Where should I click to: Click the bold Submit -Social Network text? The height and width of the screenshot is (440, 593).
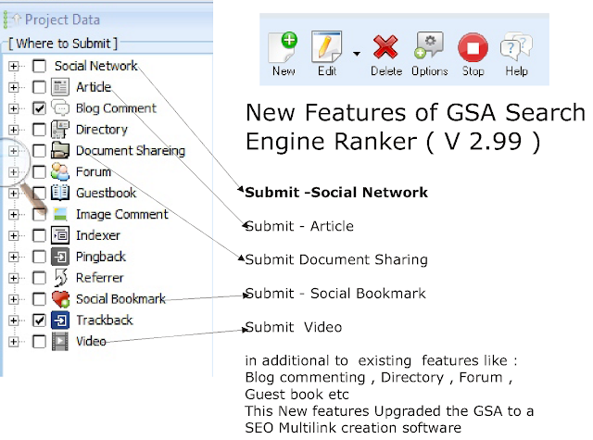336,193
